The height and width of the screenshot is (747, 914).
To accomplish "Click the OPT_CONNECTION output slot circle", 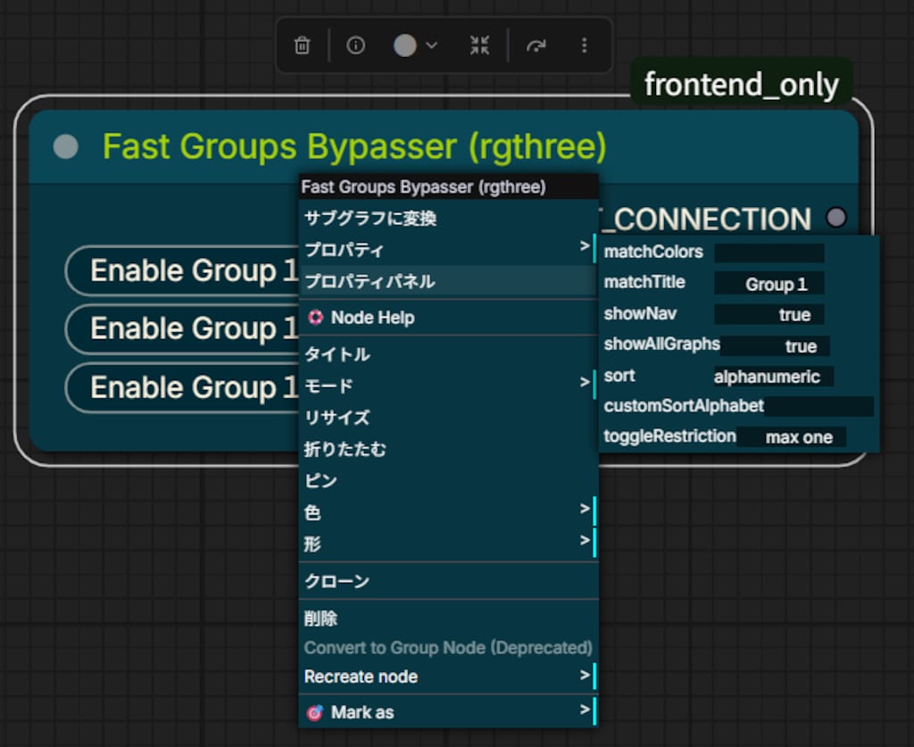I will coord(836,218).
